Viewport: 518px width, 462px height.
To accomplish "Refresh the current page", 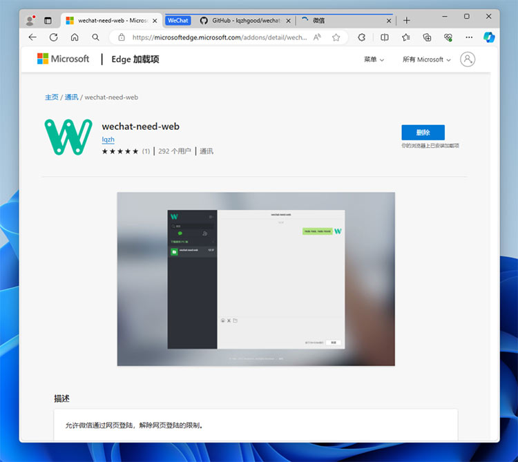I will pyautogui.click(x=53, y=37).
